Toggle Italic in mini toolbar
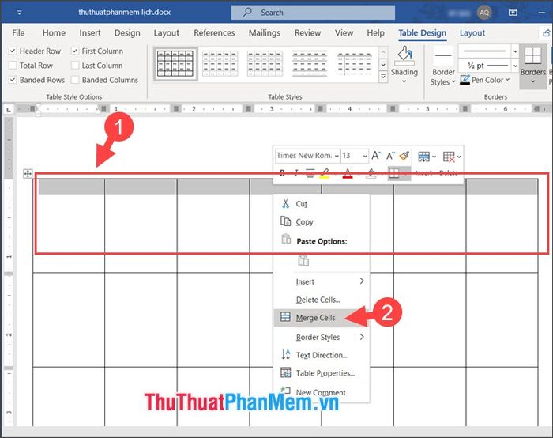 click(x=296, y=173)
